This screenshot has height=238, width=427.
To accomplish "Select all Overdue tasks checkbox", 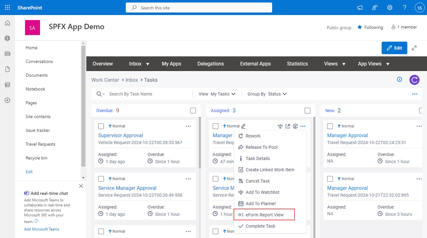I will (193, 110).
